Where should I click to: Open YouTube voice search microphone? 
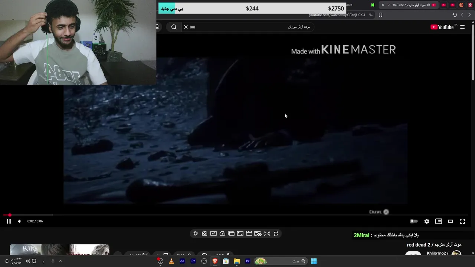157,27
